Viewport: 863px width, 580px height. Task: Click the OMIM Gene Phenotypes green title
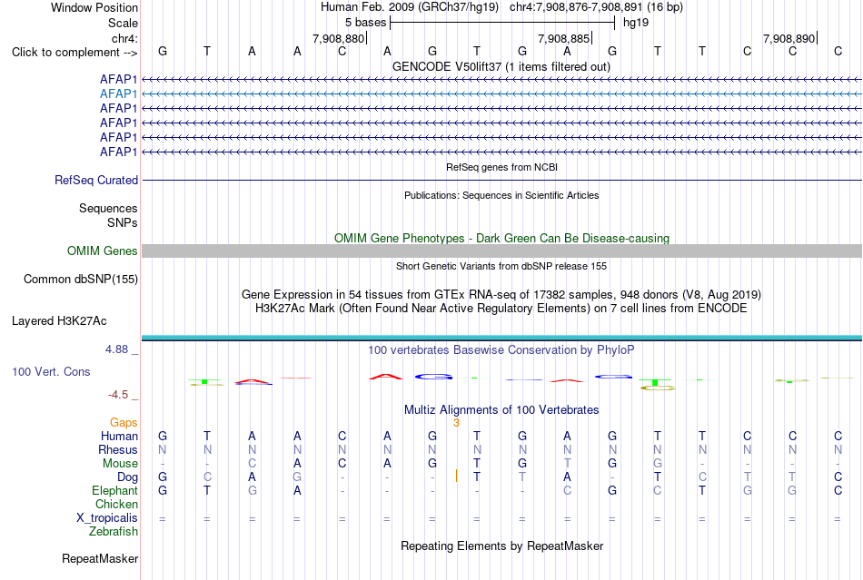pyautogui.click(x=501, y=238)
